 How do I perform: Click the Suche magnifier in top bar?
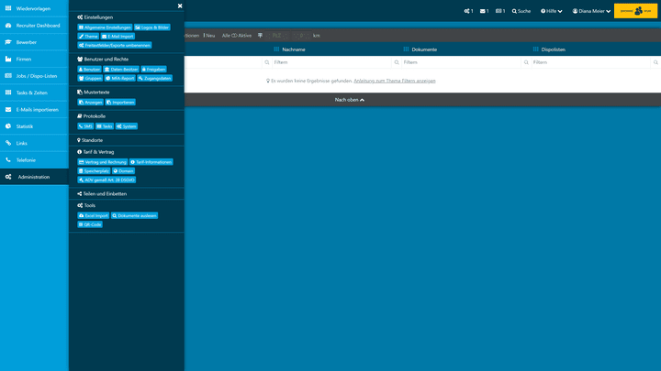521,11
